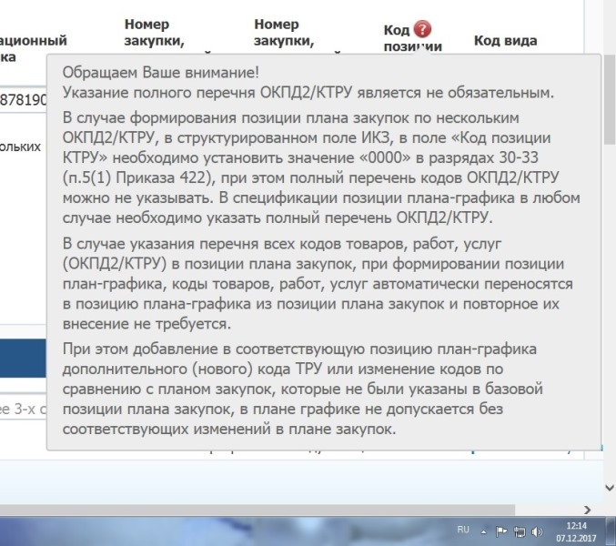Click the search field with "3-х" placeholder
This screenshot has height=546, width=616.
click(23, 409)
